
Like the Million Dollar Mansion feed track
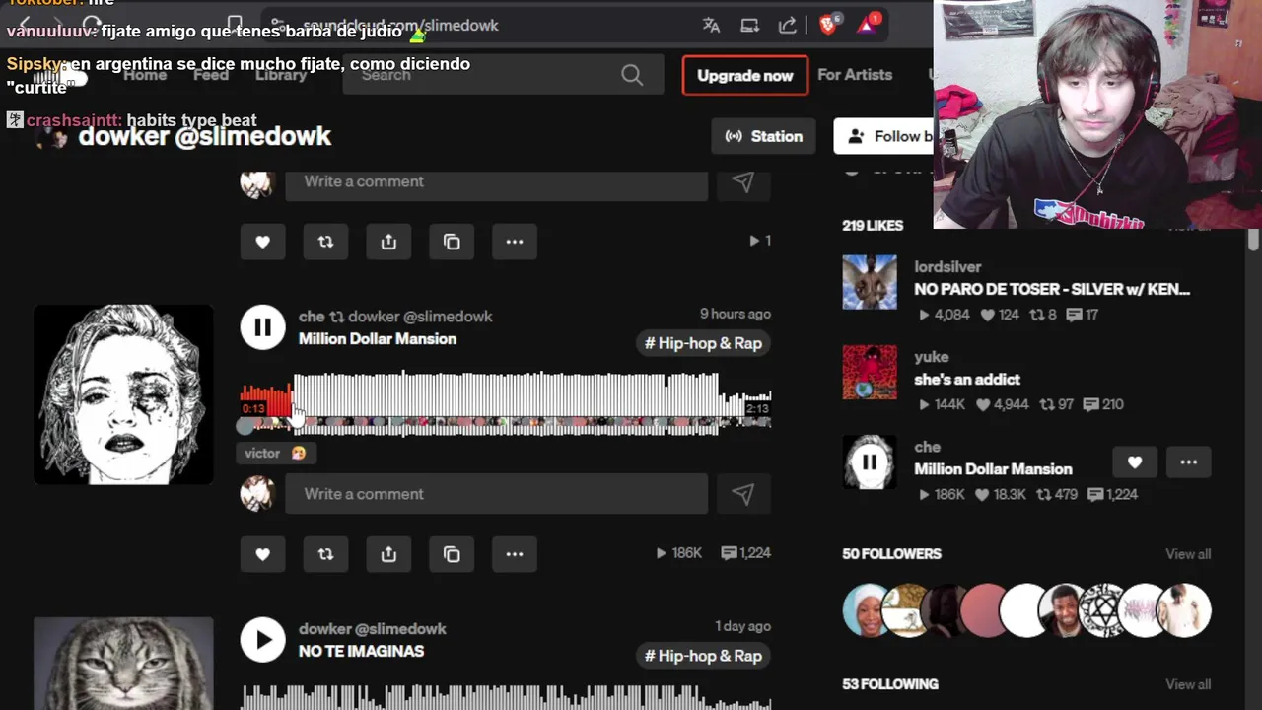pyautogui.click(x=262, y=554)
